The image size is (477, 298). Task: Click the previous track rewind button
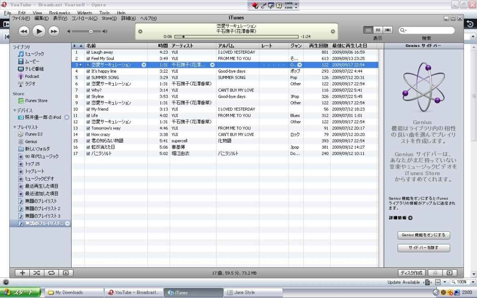point(24,31)
